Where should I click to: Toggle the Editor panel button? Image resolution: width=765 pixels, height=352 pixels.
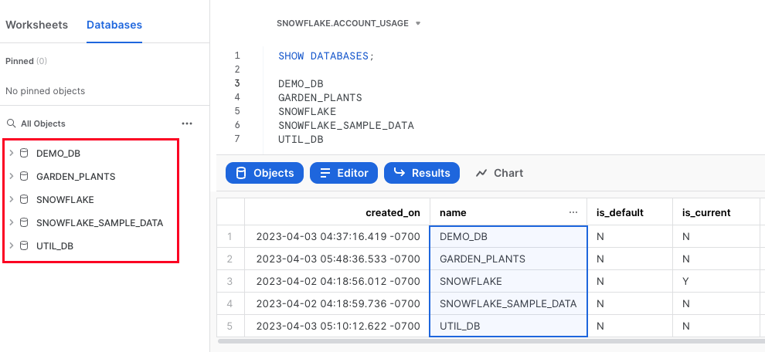click(x=343, y=173)
